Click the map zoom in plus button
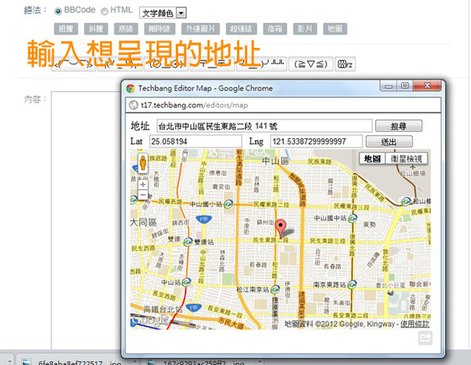 coord(143,185)
